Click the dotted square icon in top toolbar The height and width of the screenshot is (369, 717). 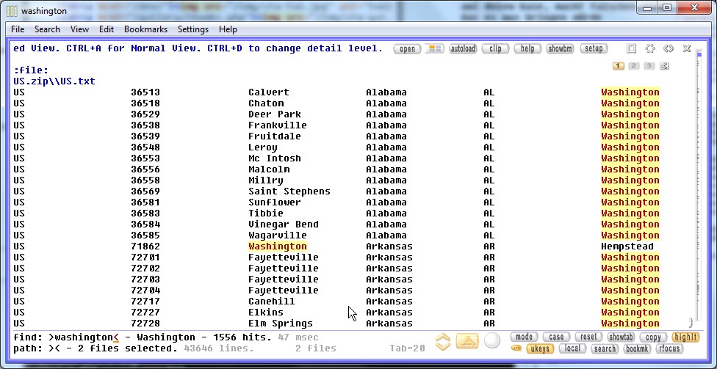[x=650, y=49]
